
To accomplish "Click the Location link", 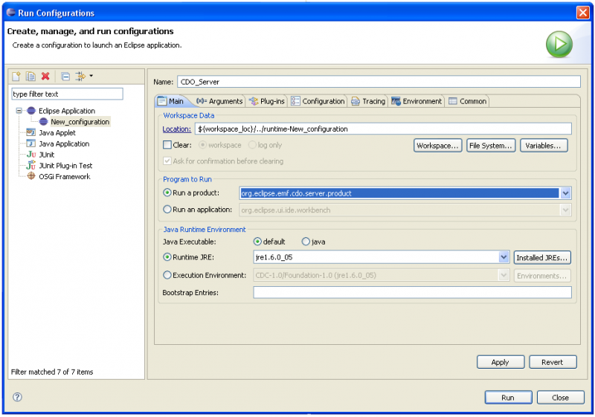I will (x=176, y=129).
